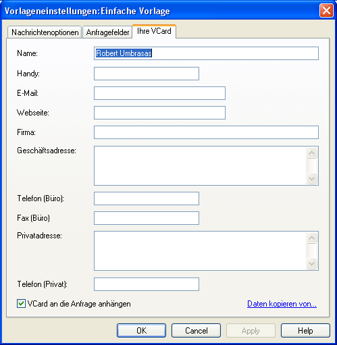337x345 pixels.
Task: Focus the Telefon (Büro) field
Action: pos(147,198)
